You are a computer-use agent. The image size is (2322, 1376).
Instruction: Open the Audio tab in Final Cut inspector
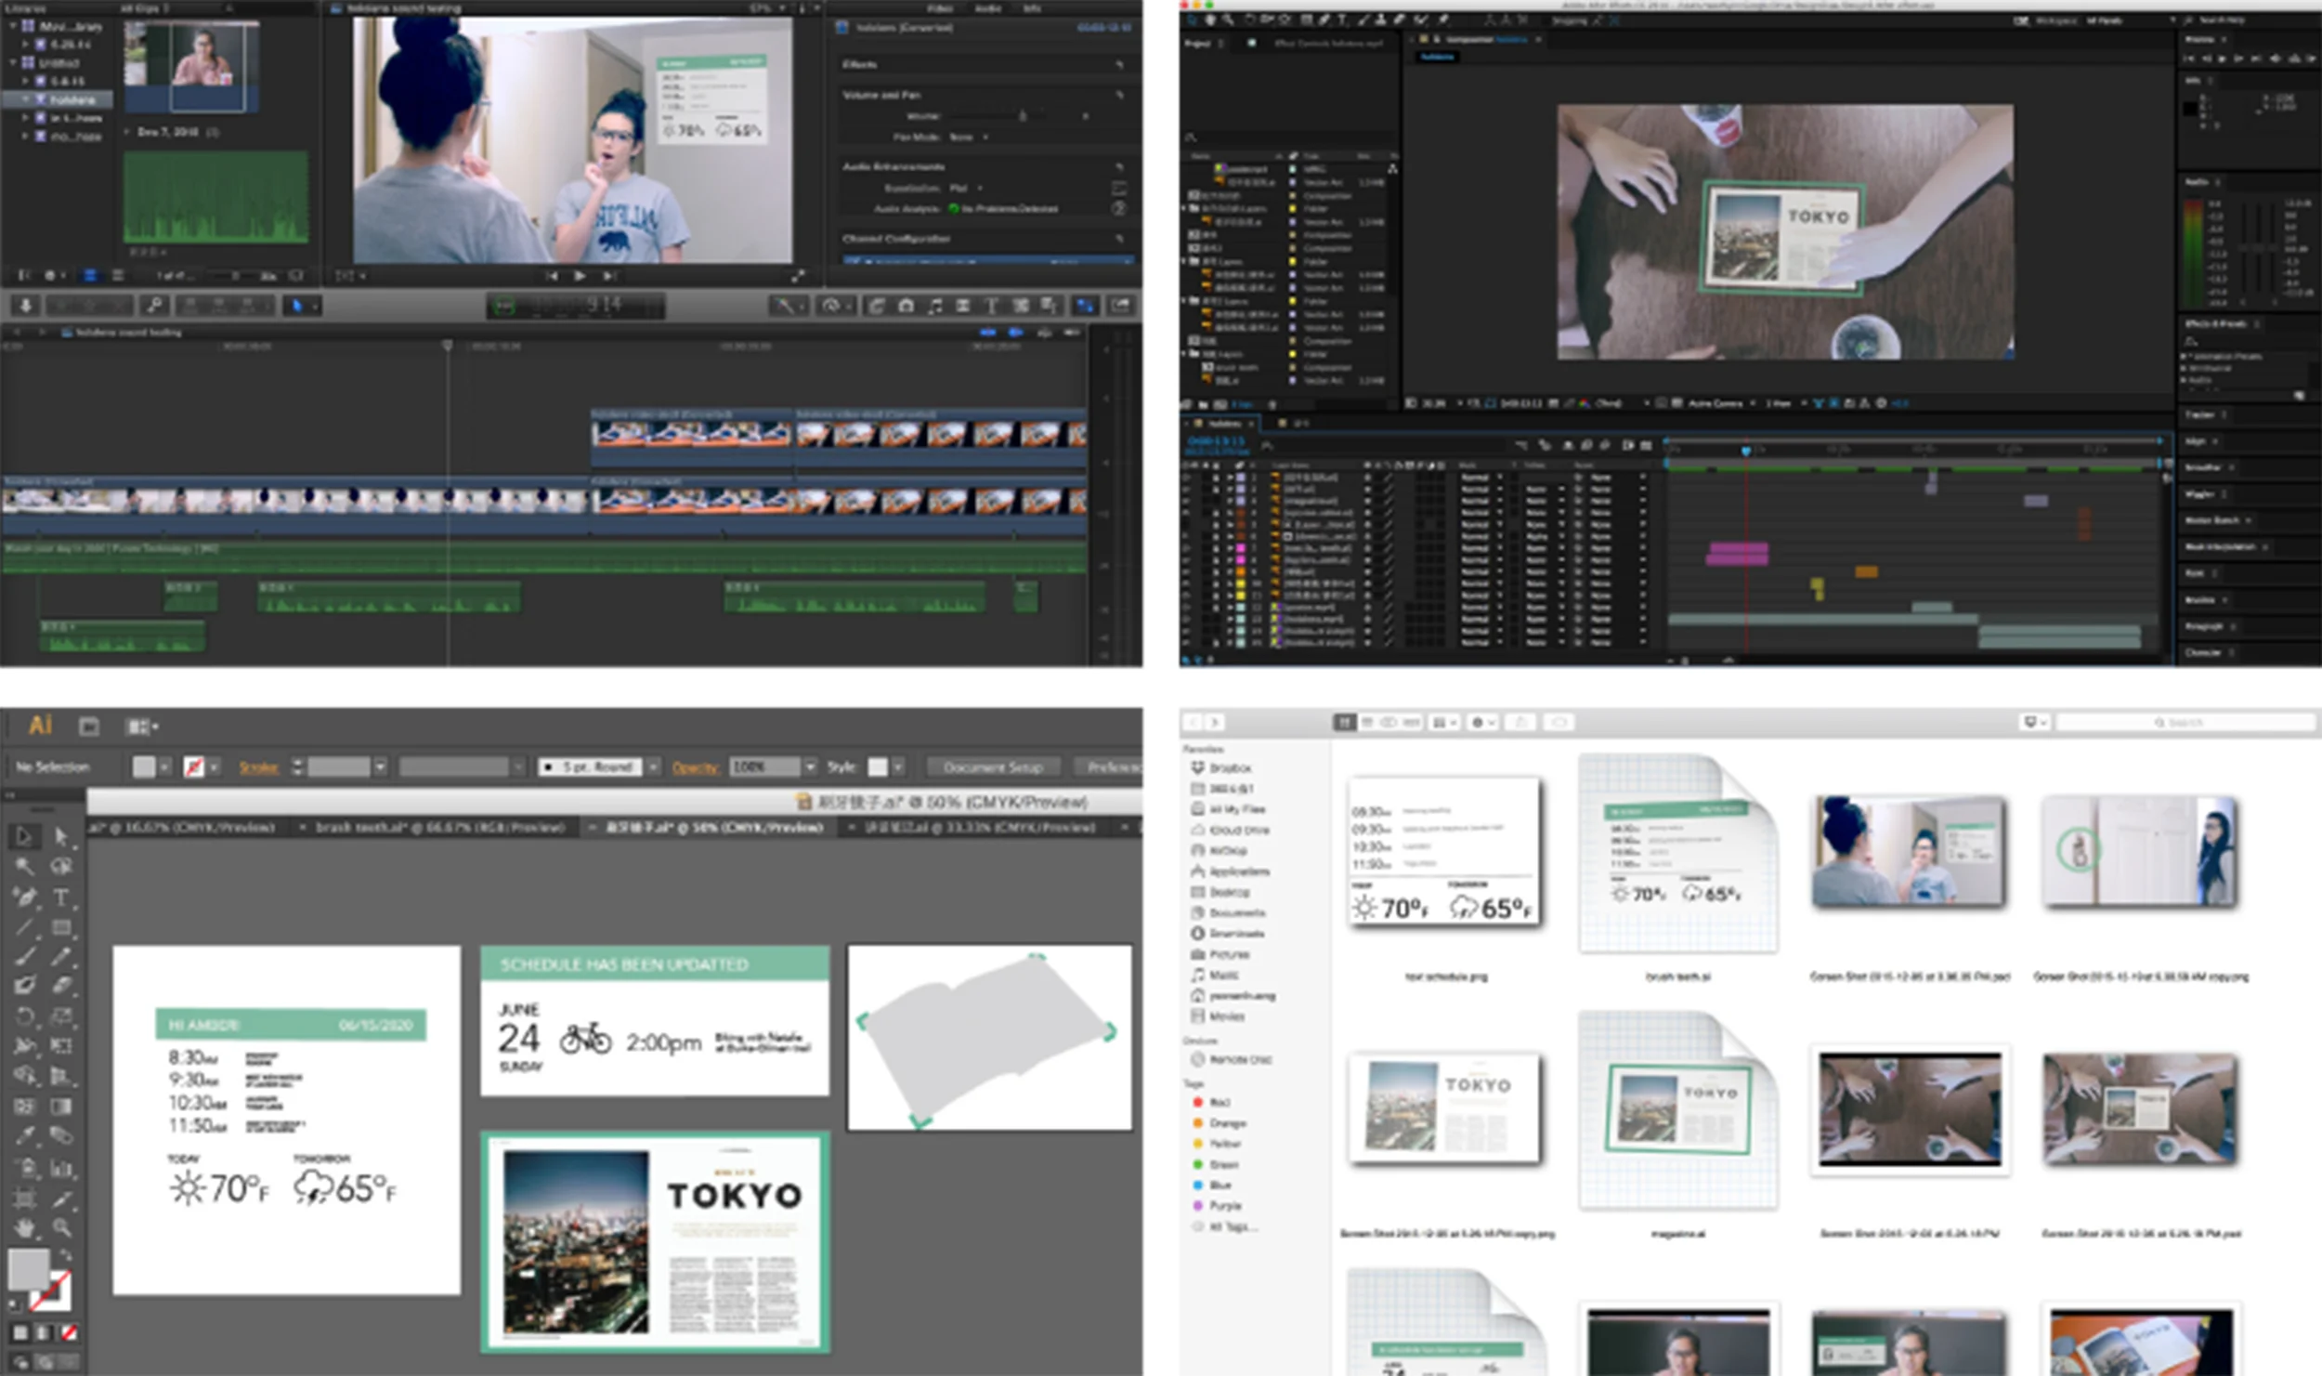pyautogui.click(x=987, y=8)
